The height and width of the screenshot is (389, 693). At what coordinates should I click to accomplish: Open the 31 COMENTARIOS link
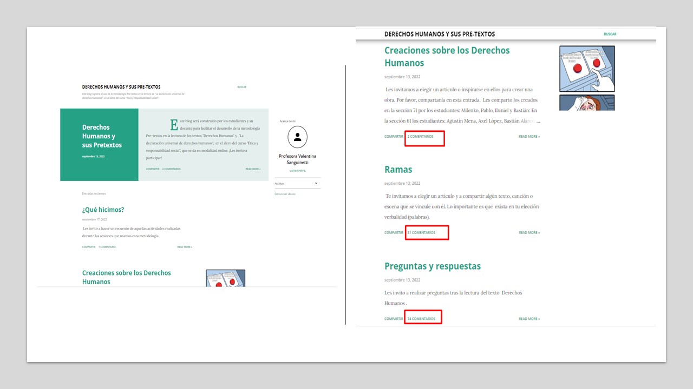click(x=421, y=233)
